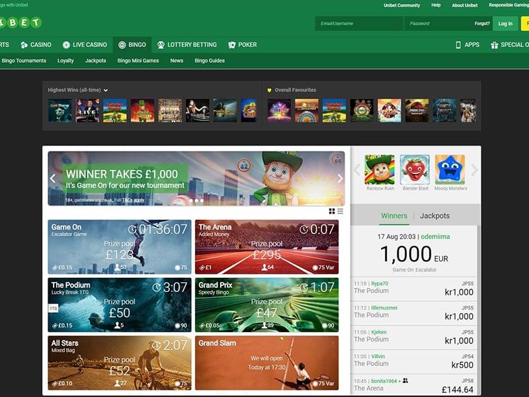Open the All Stars bingo room

[x=120, y=363]
